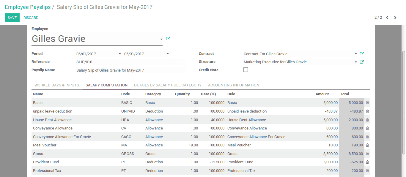Open Details By Salary Rule Category tab
The width and height of the screenshot is (406, 177).
(168, 85)
